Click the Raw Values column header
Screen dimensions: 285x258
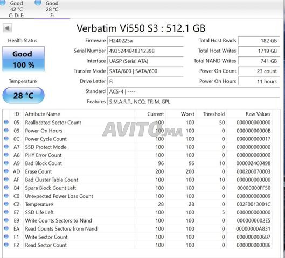pyautogui.click(x=249, y=114)
